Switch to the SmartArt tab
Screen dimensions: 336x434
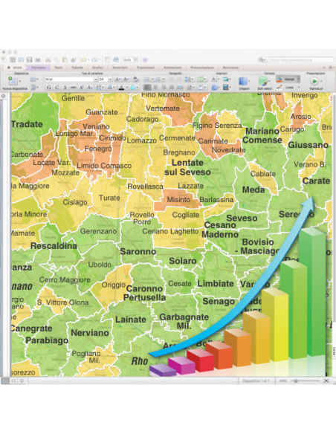120,68
